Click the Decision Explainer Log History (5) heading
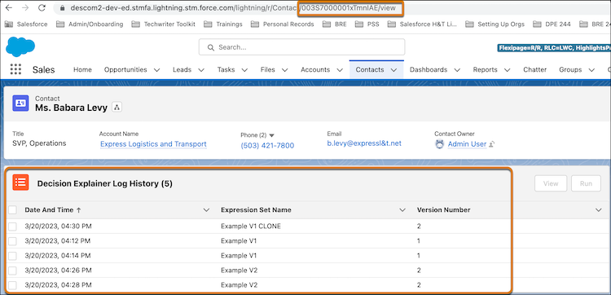Screen dimensions: 611x295 point(105,183)
